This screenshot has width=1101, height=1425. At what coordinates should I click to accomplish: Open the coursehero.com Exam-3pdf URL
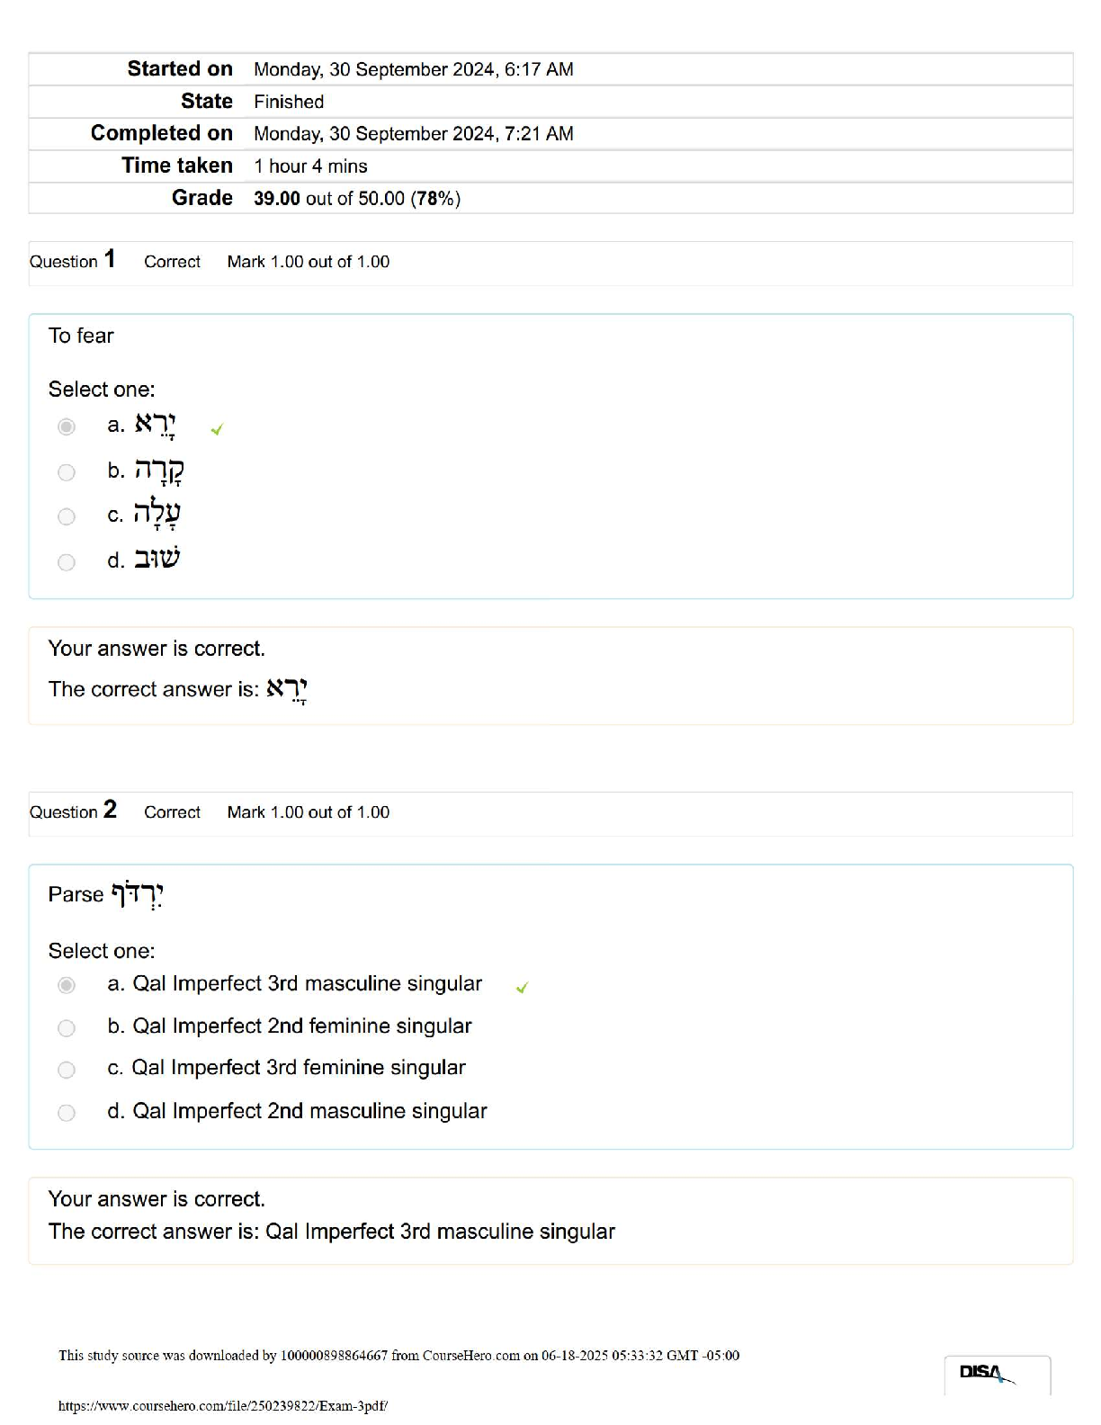(223, 1405)
